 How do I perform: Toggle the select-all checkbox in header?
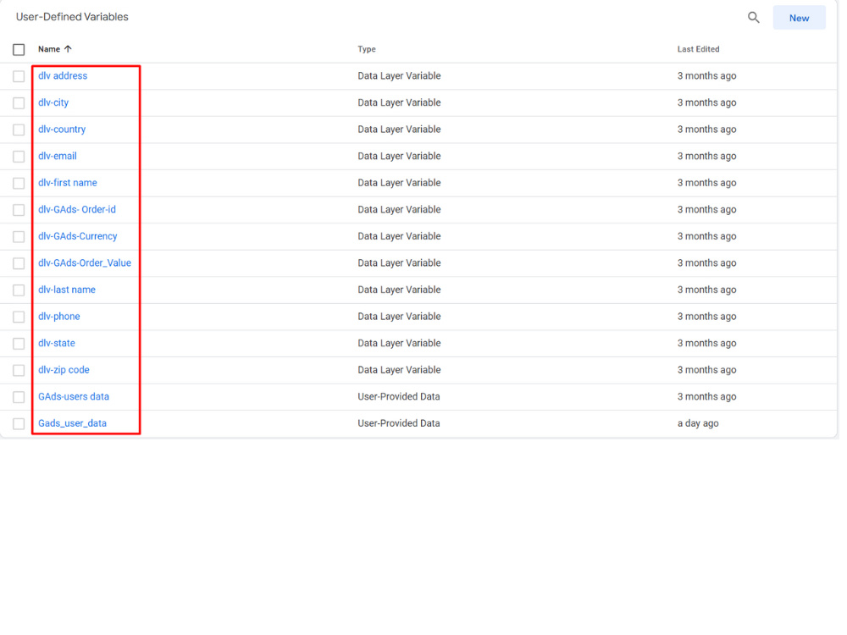[x=19, y=50]
